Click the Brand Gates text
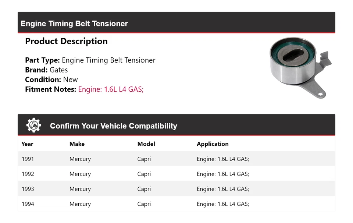This screenshot has height=223, width=353. click(x=46, y=70)
